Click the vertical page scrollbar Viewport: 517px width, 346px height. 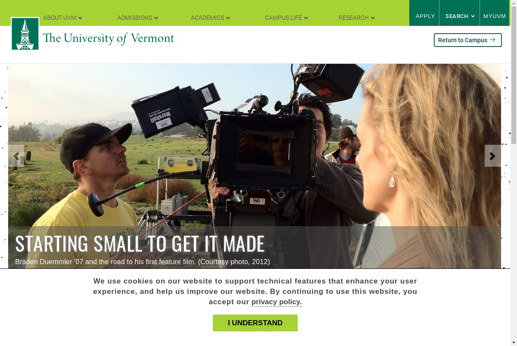514,172
